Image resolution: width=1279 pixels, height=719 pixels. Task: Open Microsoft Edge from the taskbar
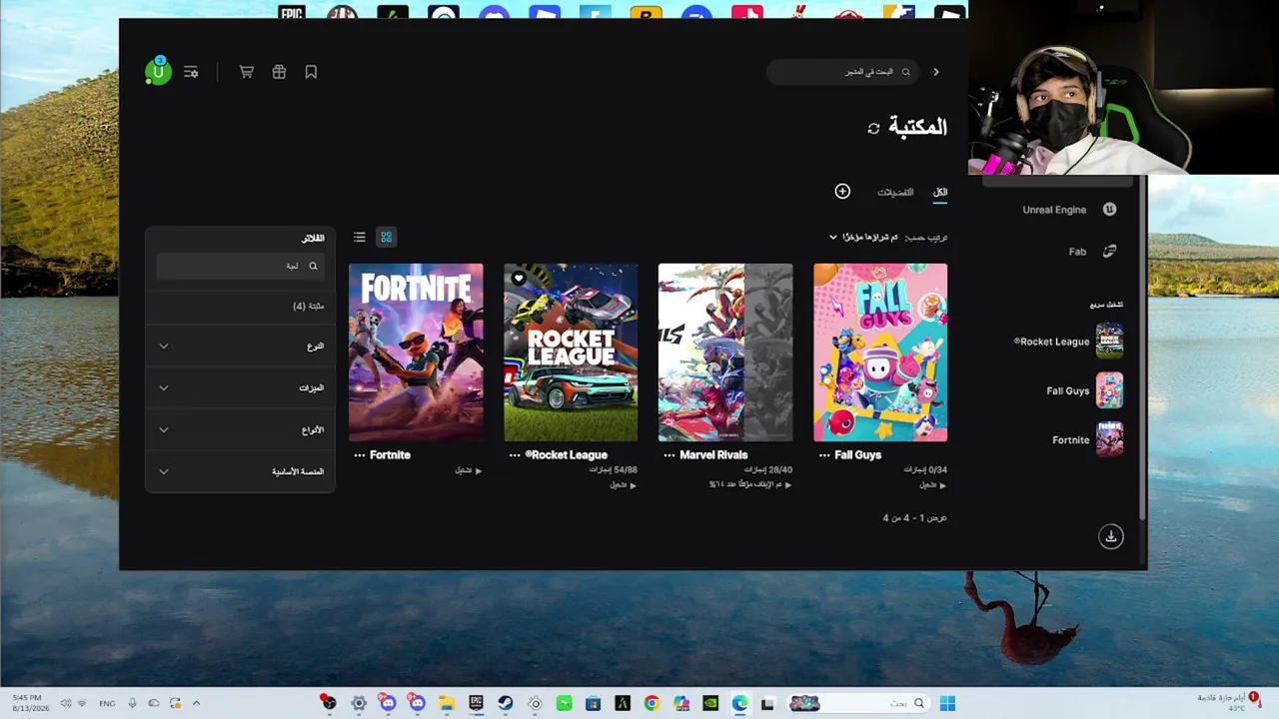(x=739, y=704)
